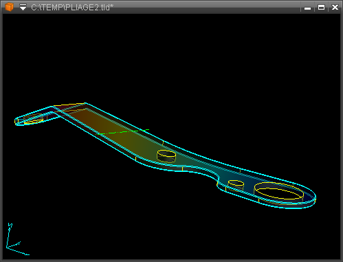Click the orange cube document icon
Screen dimensions: 343x262
9,7
